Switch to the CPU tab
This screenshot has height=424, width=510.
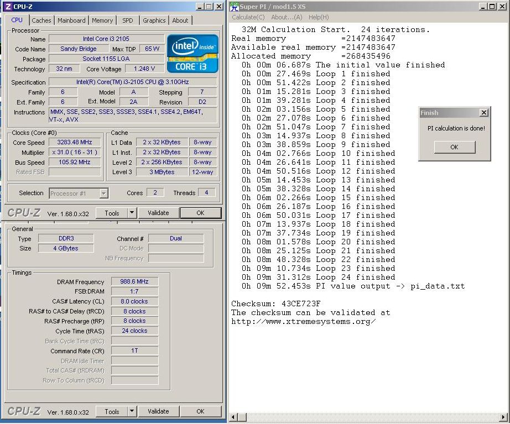click(x=17, y=20)
